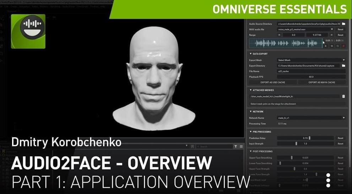Screen dimensions: 352x194
Task: Collapse the Pre-Processing section
Action: click(x=250, y=132)
